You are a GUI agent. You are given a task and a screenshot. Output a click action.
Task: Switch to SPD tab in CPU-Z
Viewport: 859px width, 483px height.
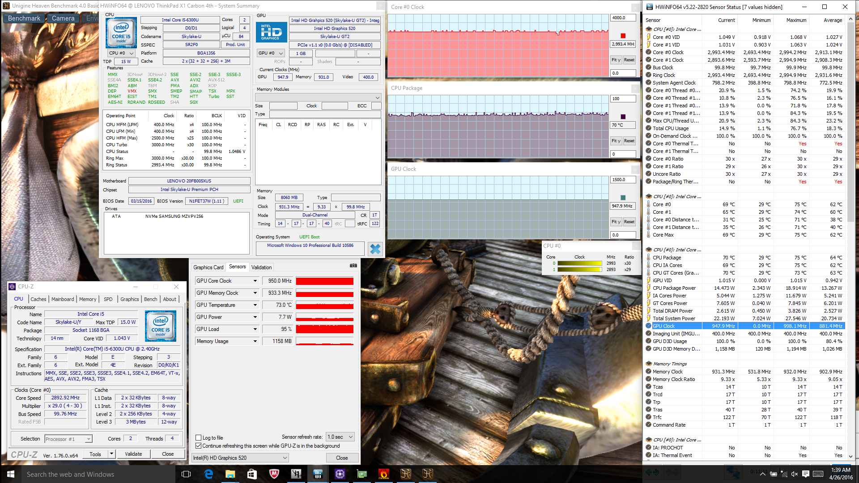tap(108, 299)
